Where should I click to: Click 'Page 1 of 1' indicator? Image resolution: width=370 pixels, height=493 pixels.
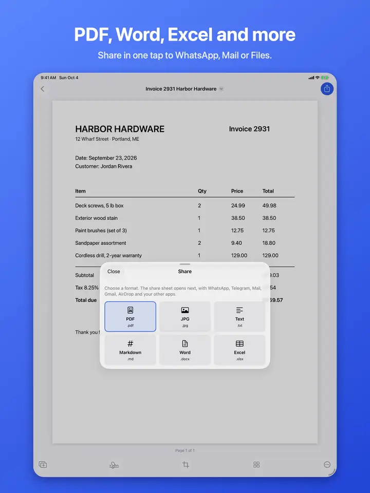pyautogui.click(x=185, y=450)
